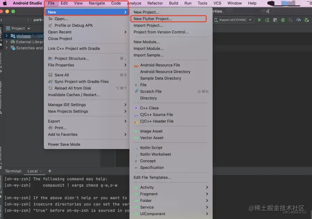
Task: Open the Export submenu
Action: (x=87, y=121)
